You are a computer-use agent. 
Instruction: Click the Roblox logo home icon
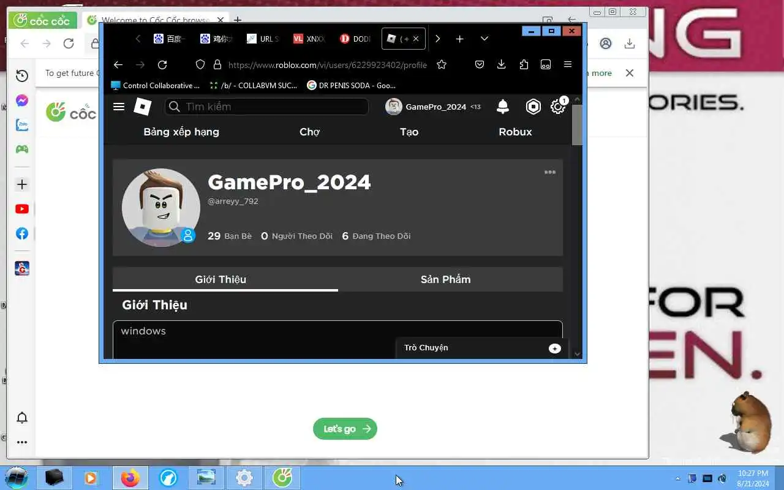(143, 107)
